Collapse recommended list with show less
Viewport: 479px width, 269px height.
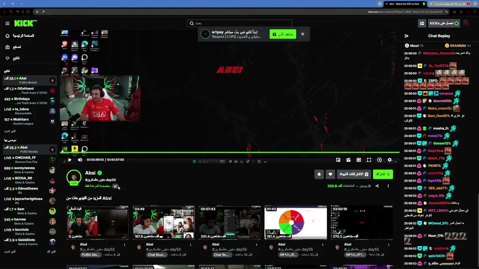[51, 251]
